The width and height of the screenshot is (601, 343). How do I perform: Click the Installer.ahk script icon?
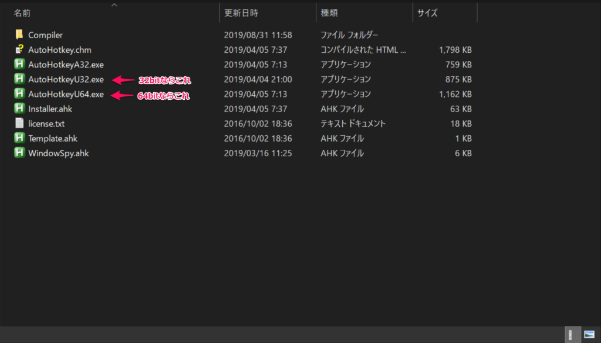(19, 109)
